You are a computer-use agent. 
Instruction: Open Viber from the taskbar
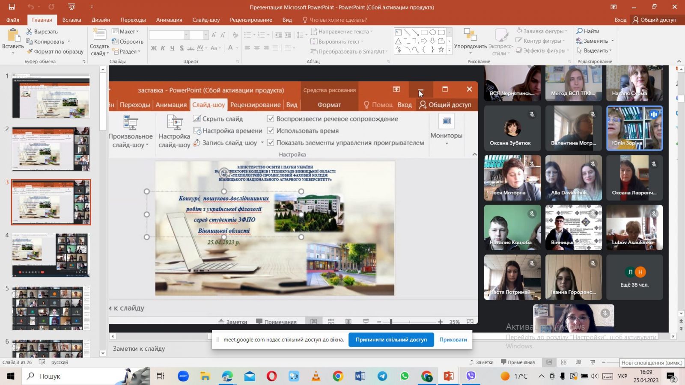471,376
